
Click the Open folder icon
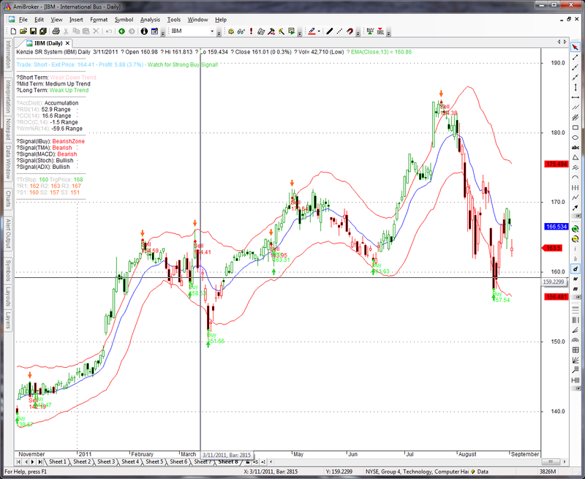point(23,31)
